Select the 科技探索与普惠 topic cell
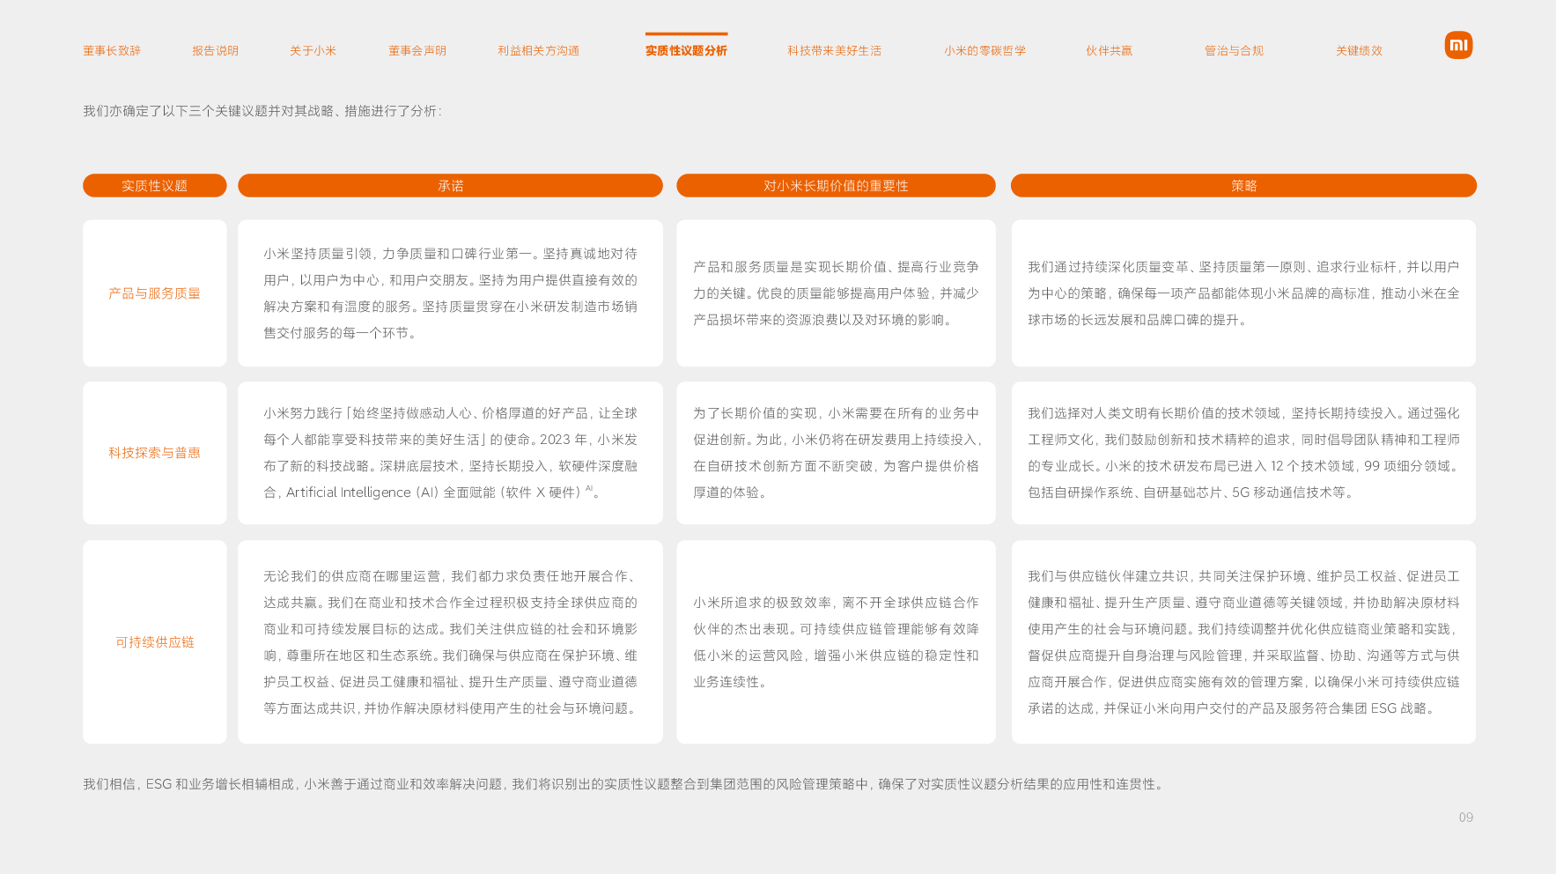 (x=155, y=453)
